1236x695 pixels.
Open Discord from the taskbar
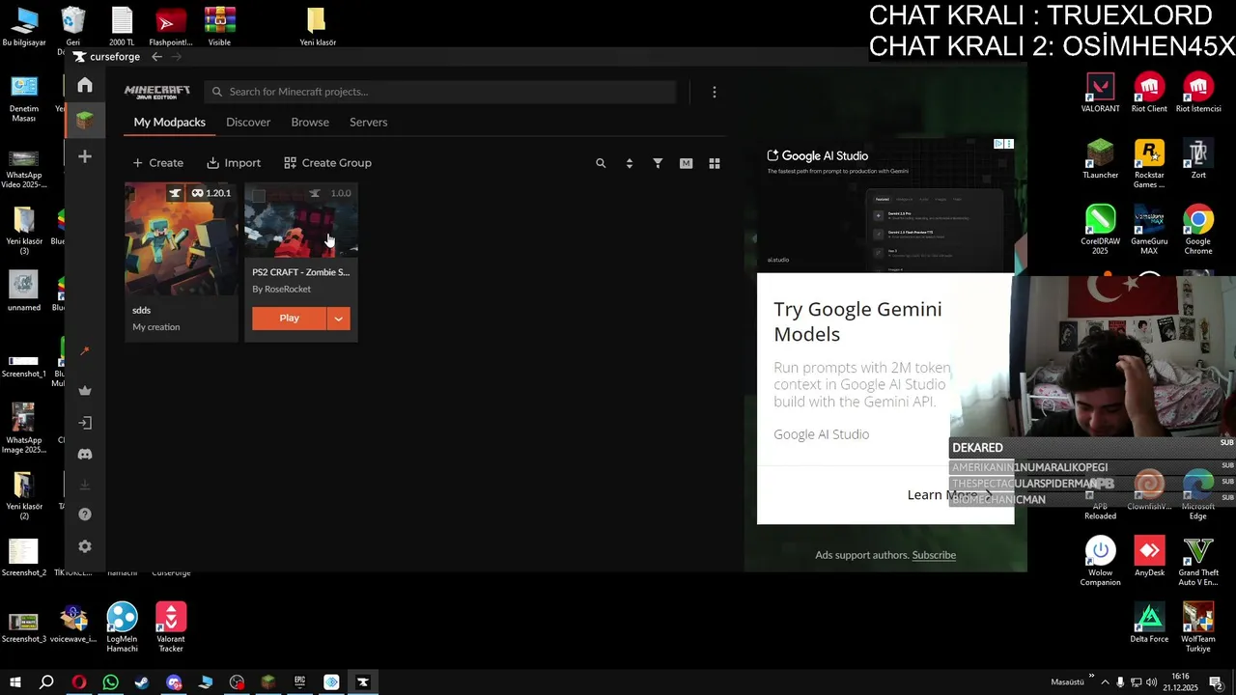174,682
